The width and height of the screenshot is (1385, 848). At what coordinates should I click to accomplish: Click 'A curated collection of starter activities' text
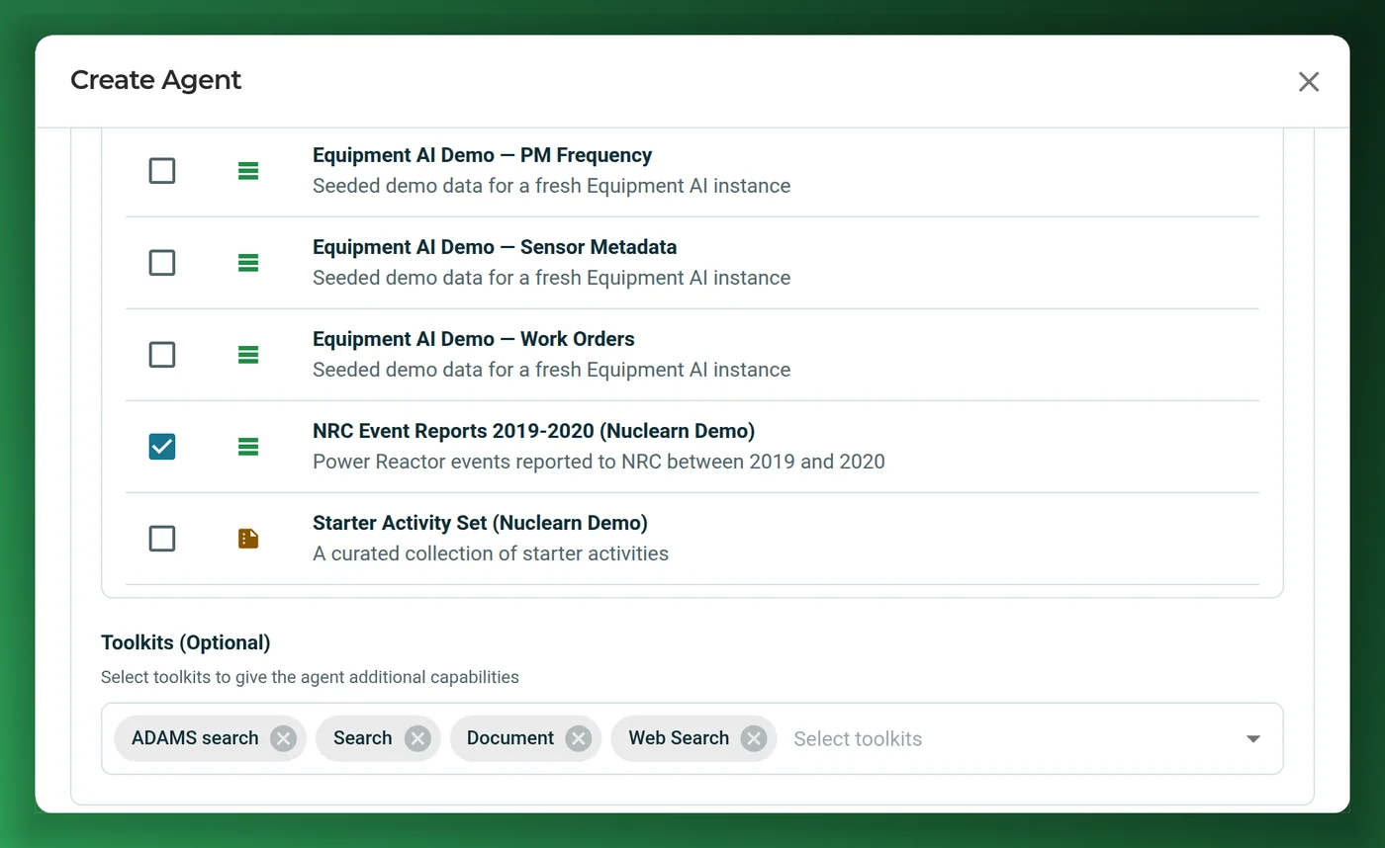[491, 553]
